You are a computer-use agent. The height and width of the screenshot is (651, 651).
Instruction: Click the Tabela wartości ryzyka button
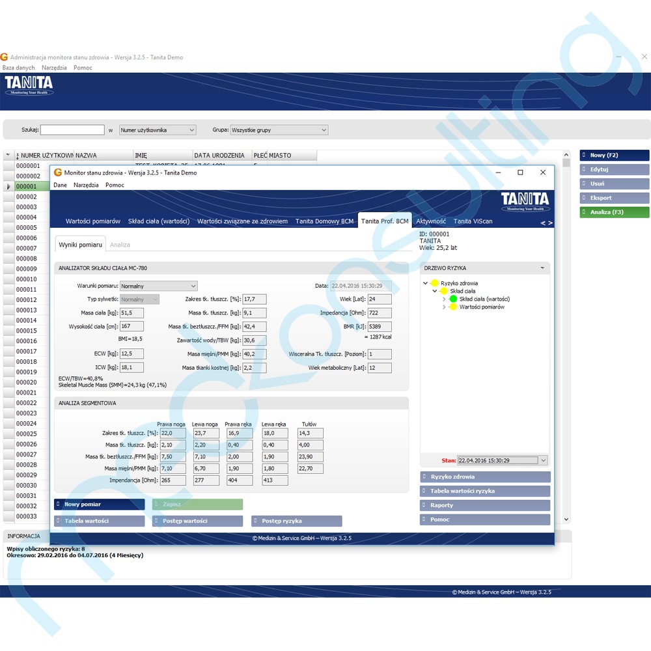[x=485, y=491]
